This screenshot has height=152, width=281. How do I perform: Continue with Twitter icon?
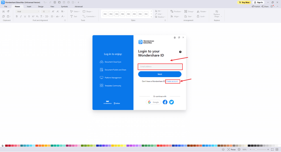click(x=171, y=102)
